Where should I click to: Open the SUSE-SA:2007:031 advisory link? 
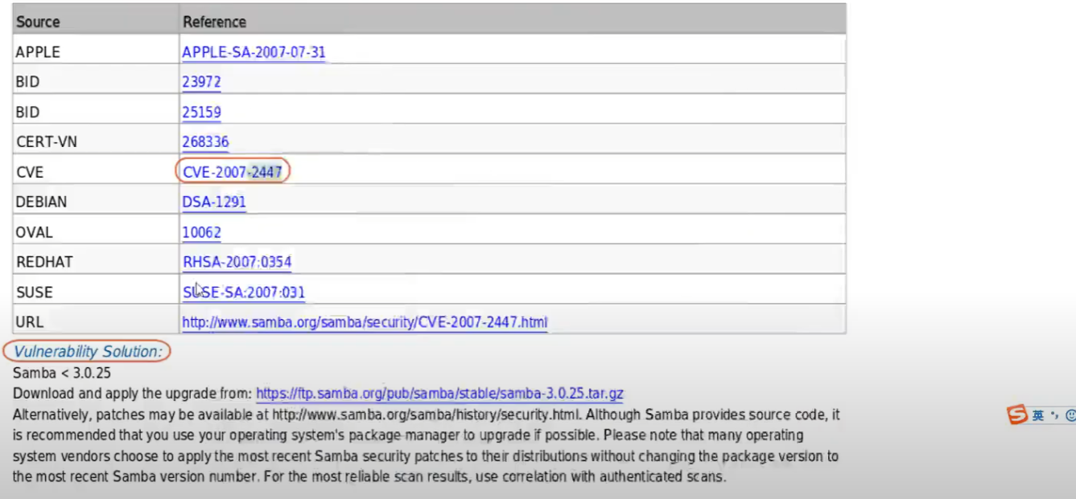point(244,292)
